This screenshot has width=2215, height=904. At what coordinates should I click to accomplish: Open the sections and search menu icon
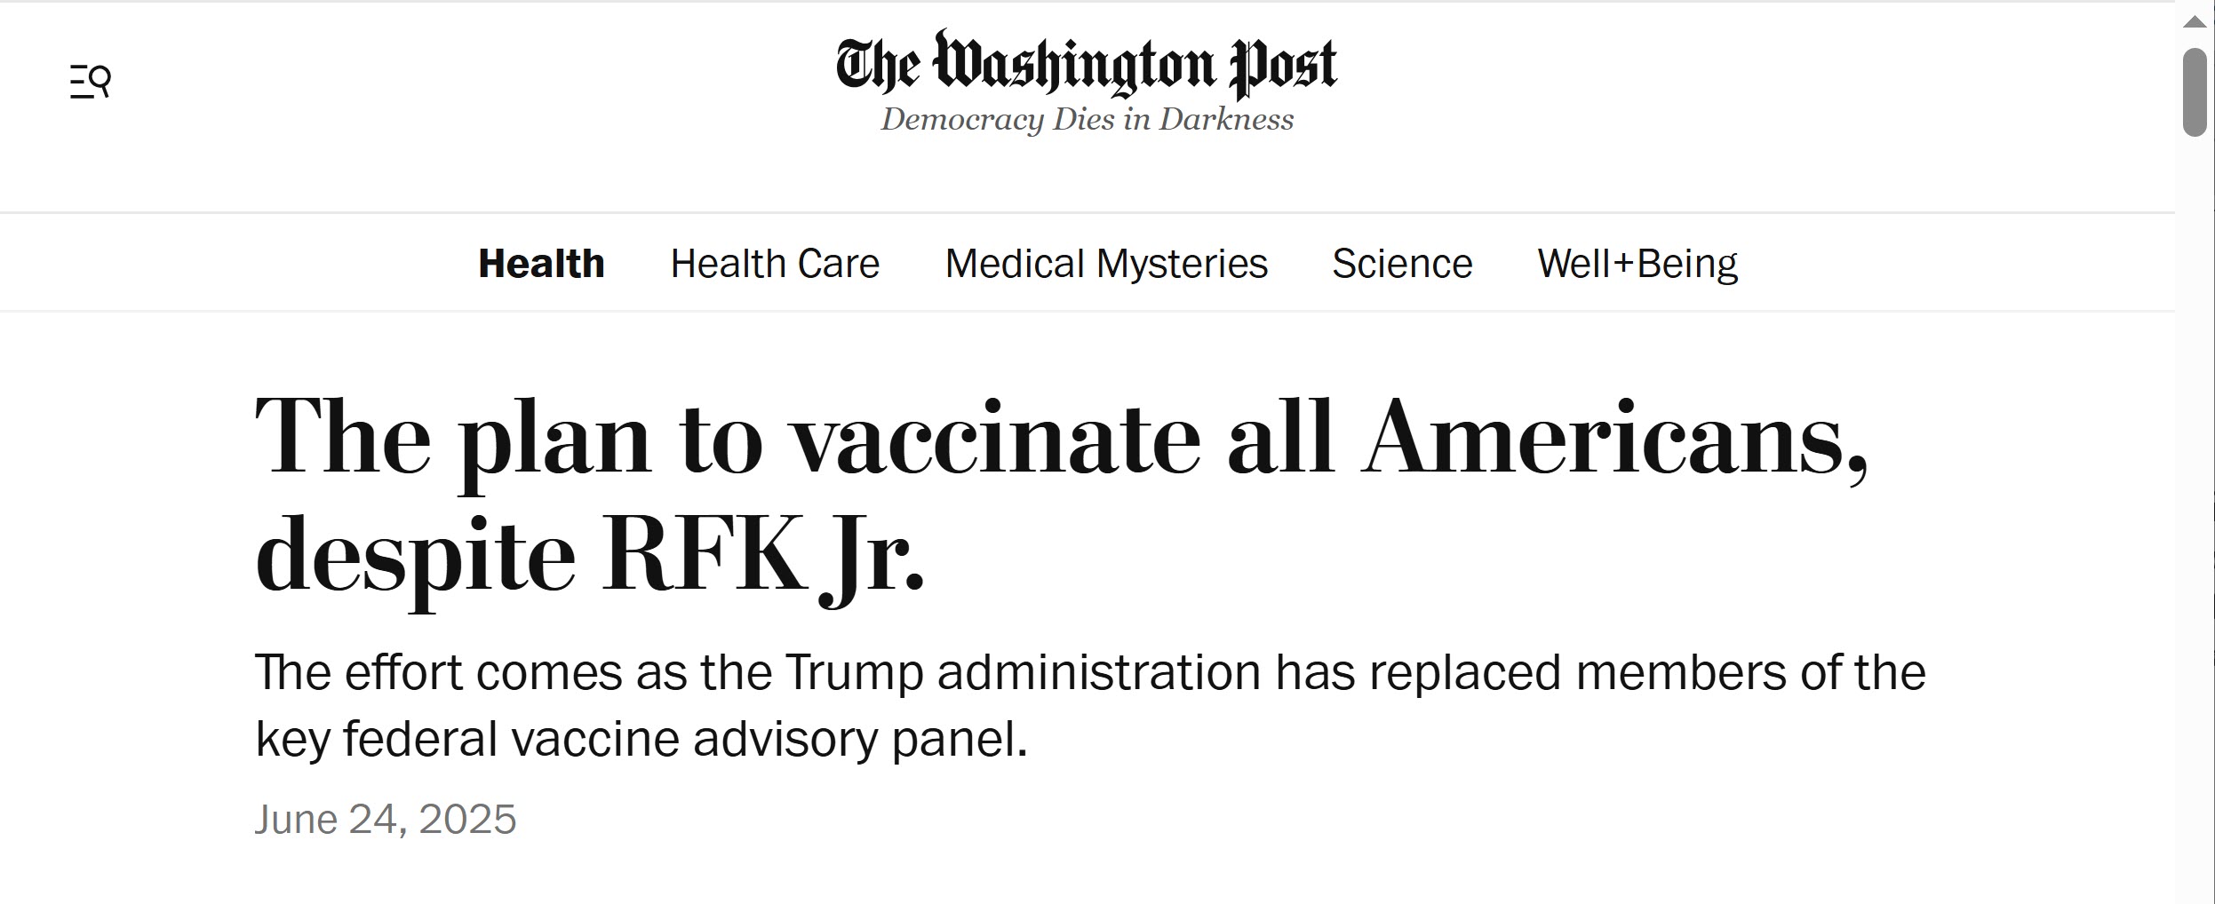coord(90,82)
